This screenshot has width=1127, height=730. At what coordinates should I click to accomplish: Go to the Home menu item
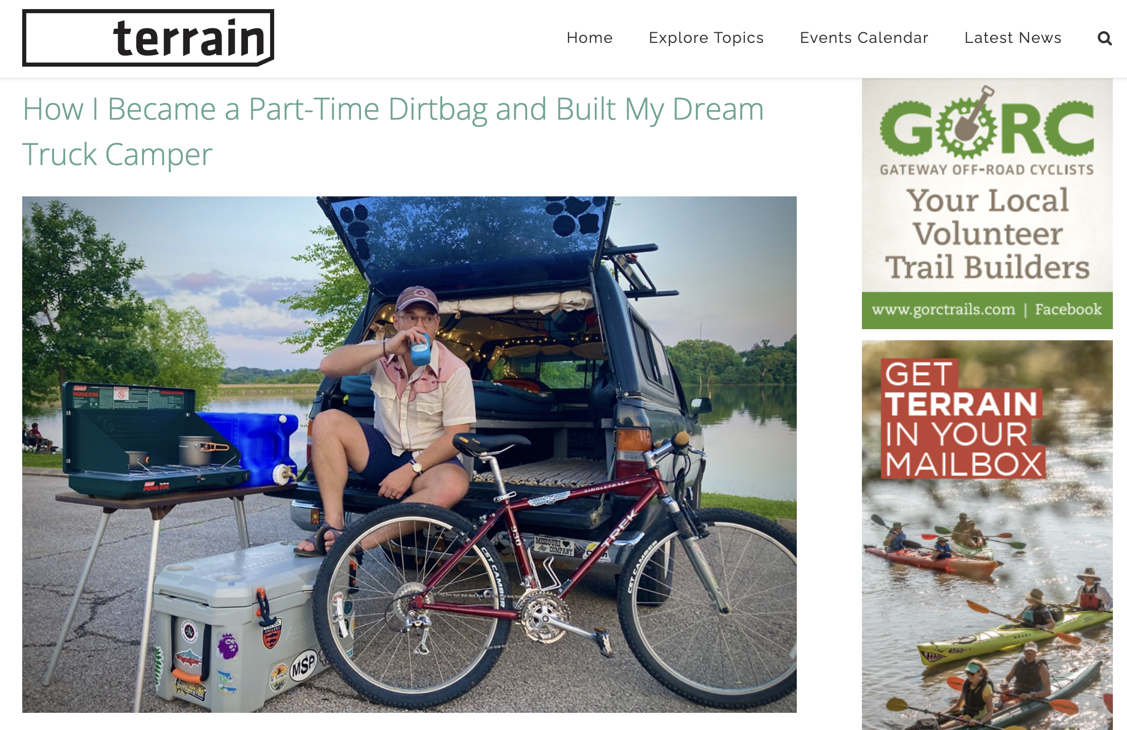tap(589, 38)
